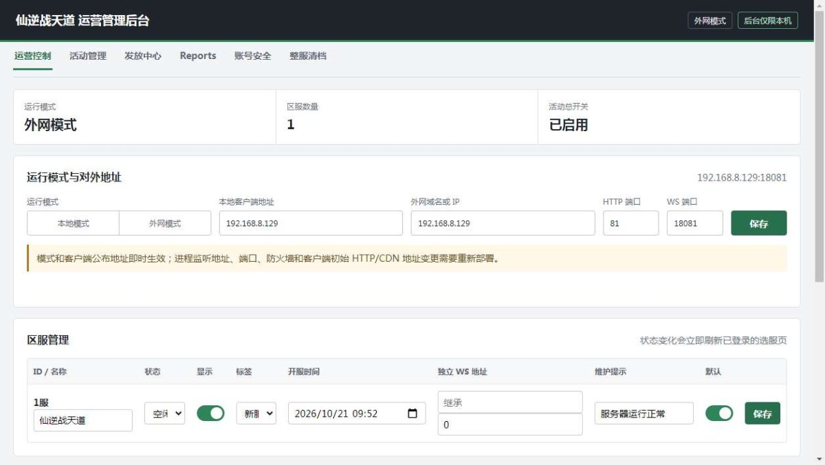Click 保存 button for 1服 row

point(762,413)
